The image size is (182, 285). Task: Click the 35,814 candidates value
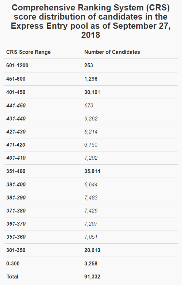pos(92,171)
